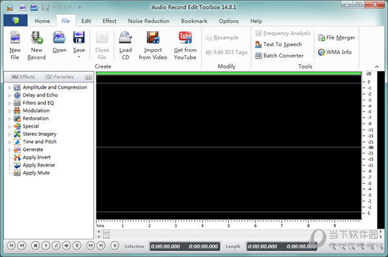This screenshot has height=257, width=388.
Task: Open the quick access toolbar customize dropdown
Action: click(80, 7)
